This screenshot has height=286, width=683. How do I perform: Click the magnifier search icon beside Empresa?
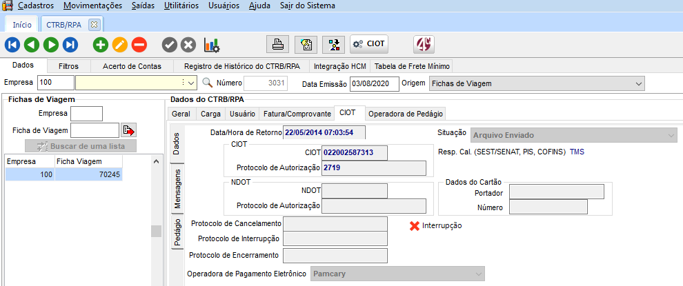click(207, 83)
